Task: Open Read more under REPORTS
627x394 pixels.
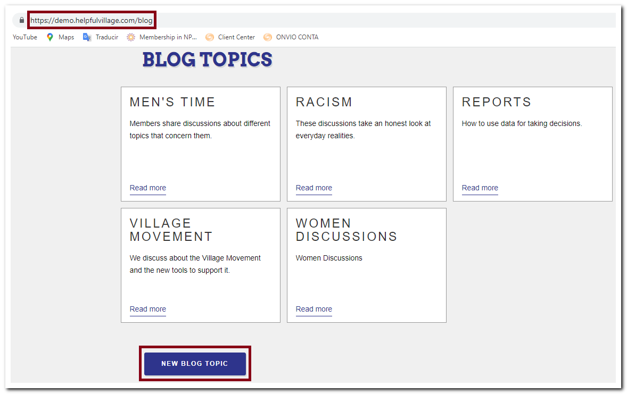Action: pos(480,188)
